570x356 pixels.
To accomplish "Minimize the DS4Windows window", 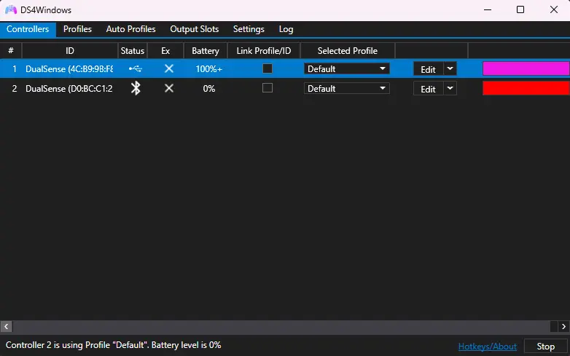I will click(488, 9).
